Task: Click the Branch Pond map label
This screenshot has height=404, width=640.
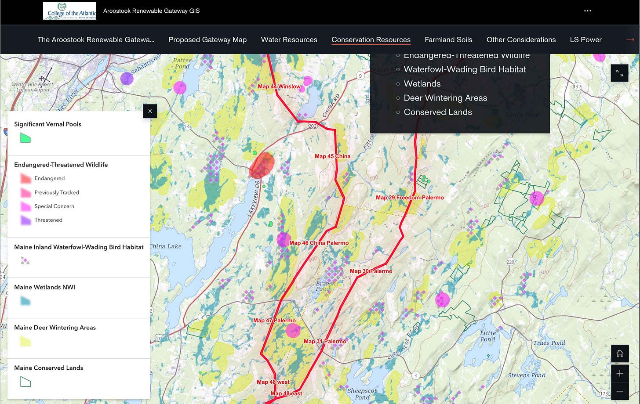Action: (x=325, y=286)
